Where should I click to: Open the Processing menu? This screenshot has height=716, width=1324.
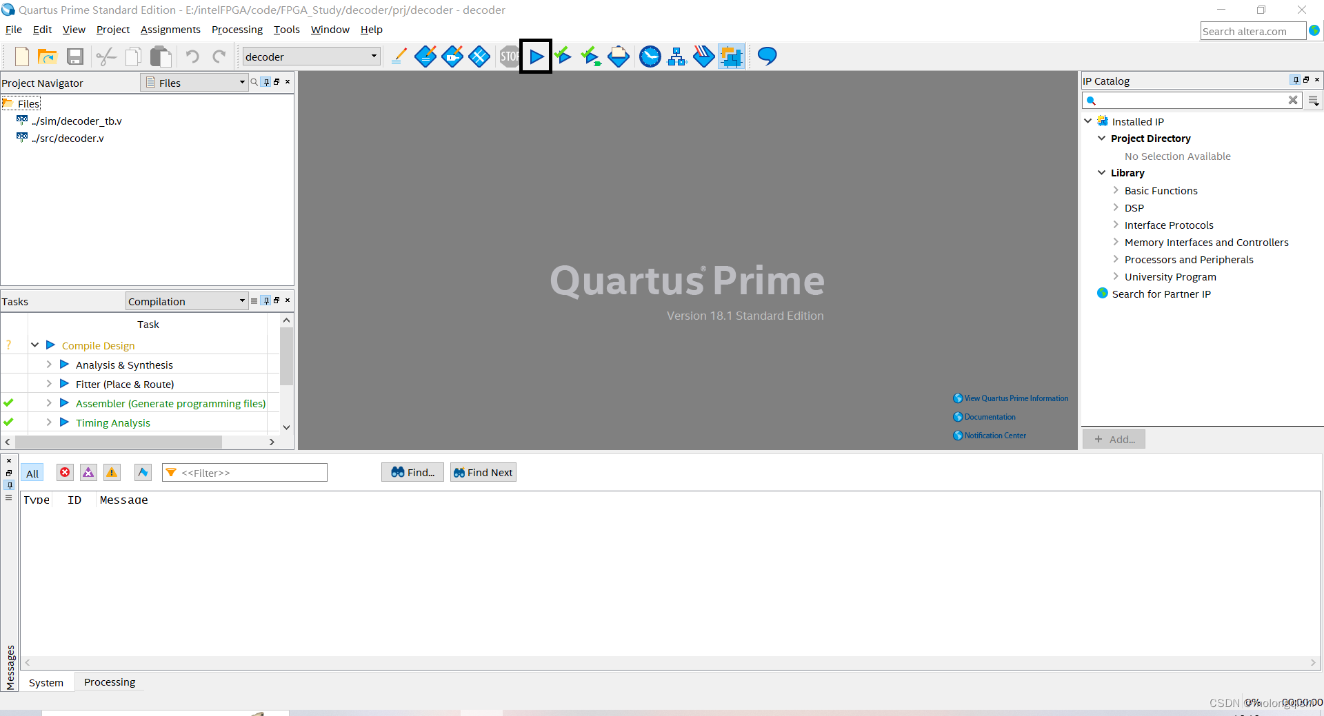(237, 30)
